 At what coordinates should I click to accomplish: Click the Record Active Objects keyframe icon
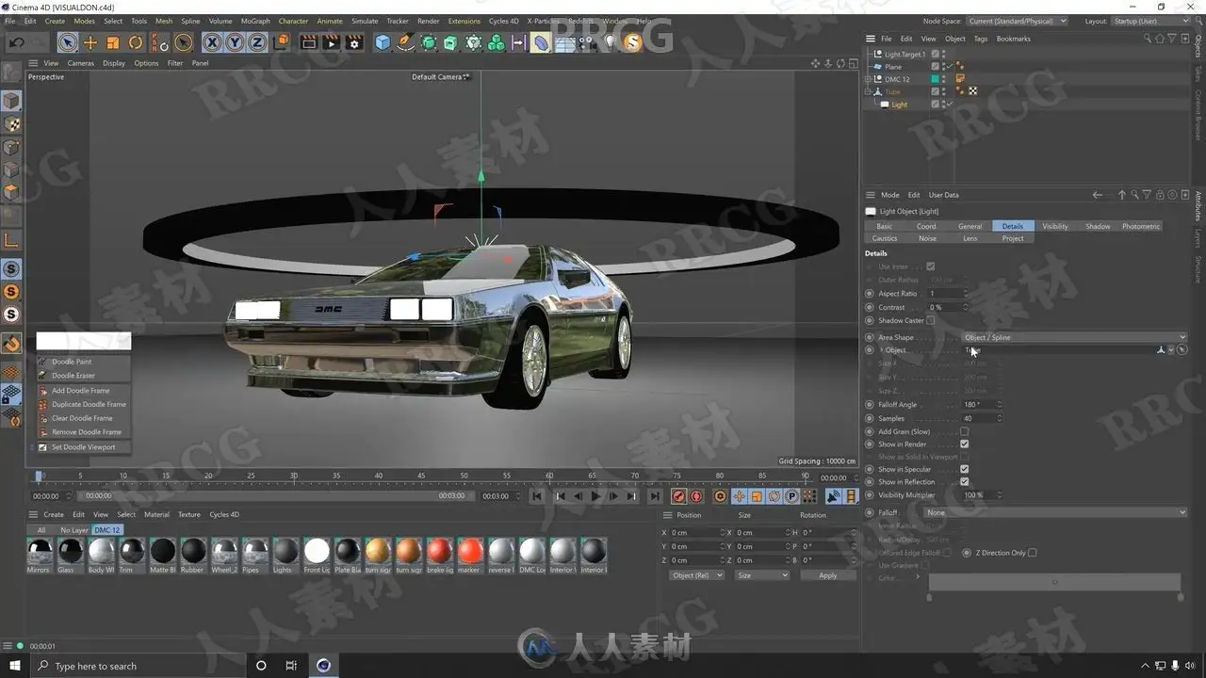coord(678,496)
